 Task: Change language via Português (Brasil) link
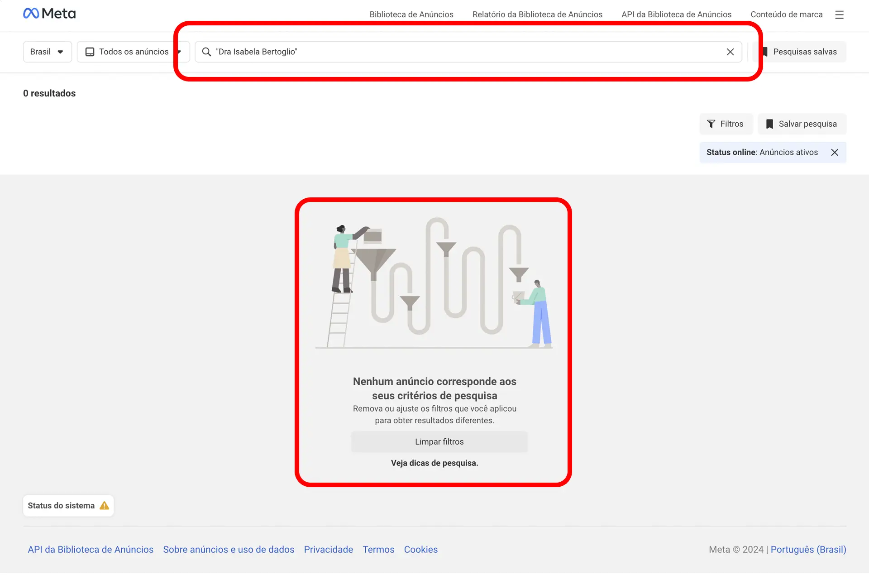click(x=808, y=549)
